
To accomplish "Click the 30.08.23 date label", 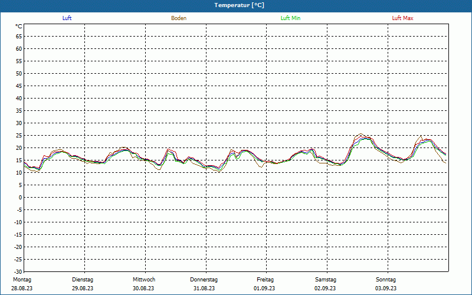I will (143, 289).
